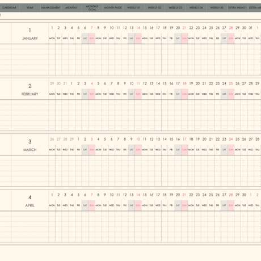The width and height of the screenshot is (261, 261).
Task: Open the CALENDAR tab
Action: [9, 8]
